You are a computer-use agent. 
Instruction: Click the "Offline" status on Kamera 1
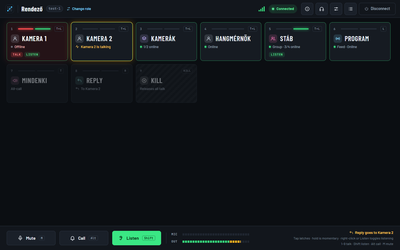coord(20,47)
